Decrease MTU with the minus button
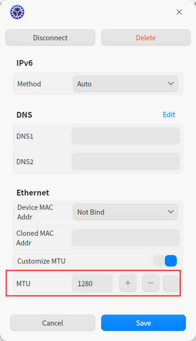Image resolution: width=196 pixels, height=341 pixels. (151, 283)
